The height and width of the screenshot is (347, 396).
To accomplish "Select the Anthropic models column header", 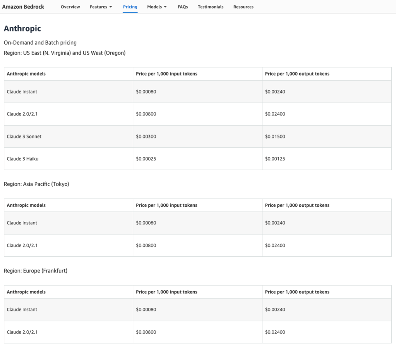I will [26, 74].
